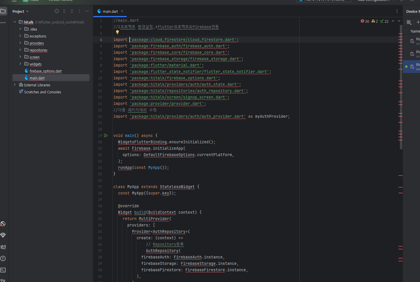This screenshot has height=282, width=420.
Task: Click FirebaseStorage.instance text
Action: tap(208, 263)
